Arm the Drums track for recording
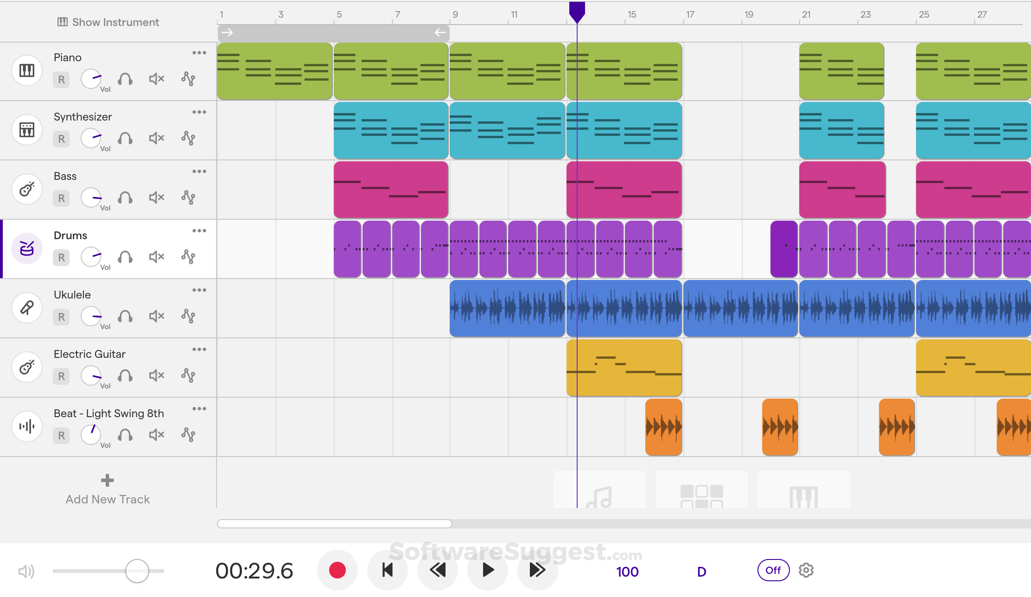The image size is (1031, 597). (61, 257)
